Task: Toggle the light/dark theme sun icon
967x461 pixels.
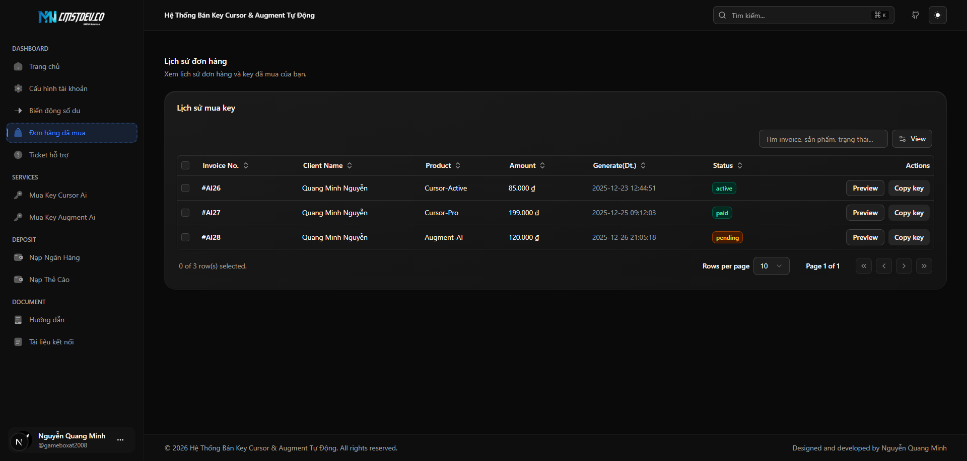Action: point(937,15)
